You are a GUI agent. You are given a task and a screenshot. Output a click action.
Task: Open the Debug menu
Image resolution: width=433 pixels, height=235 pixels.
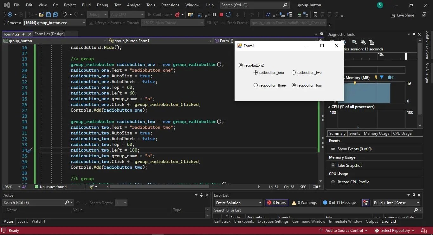pos(102,5)
